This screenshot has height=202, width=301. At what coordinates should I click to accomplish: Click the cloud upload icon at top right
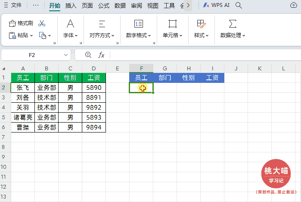(x=294, y=5)
